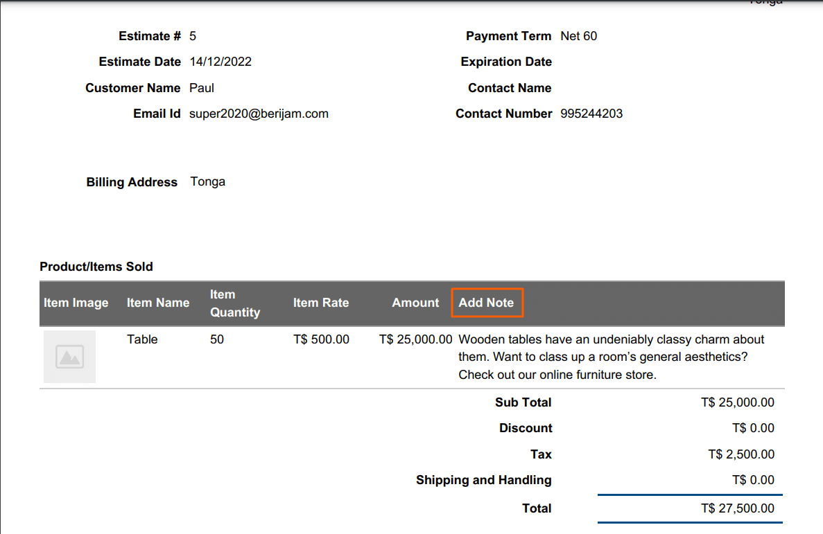Click the Payment Term value Net 60
This screenshot has height=534, width=823.
pos(578,35)
